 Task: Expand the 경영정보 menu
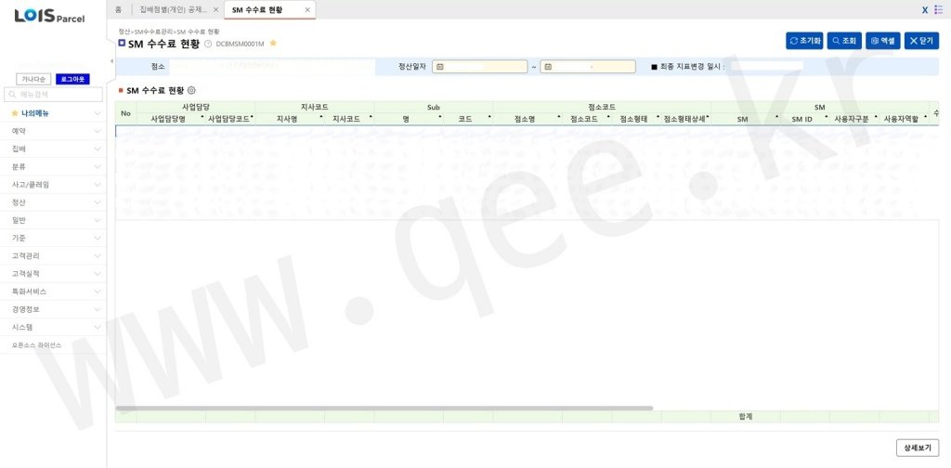pos(53,309)
